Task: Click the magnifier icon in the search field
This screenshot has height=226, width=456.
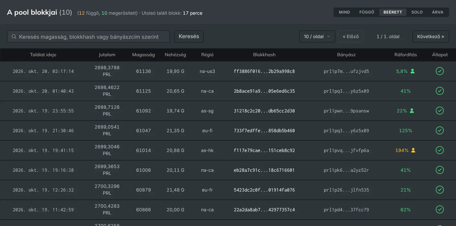Action: [x=14, y=37]
